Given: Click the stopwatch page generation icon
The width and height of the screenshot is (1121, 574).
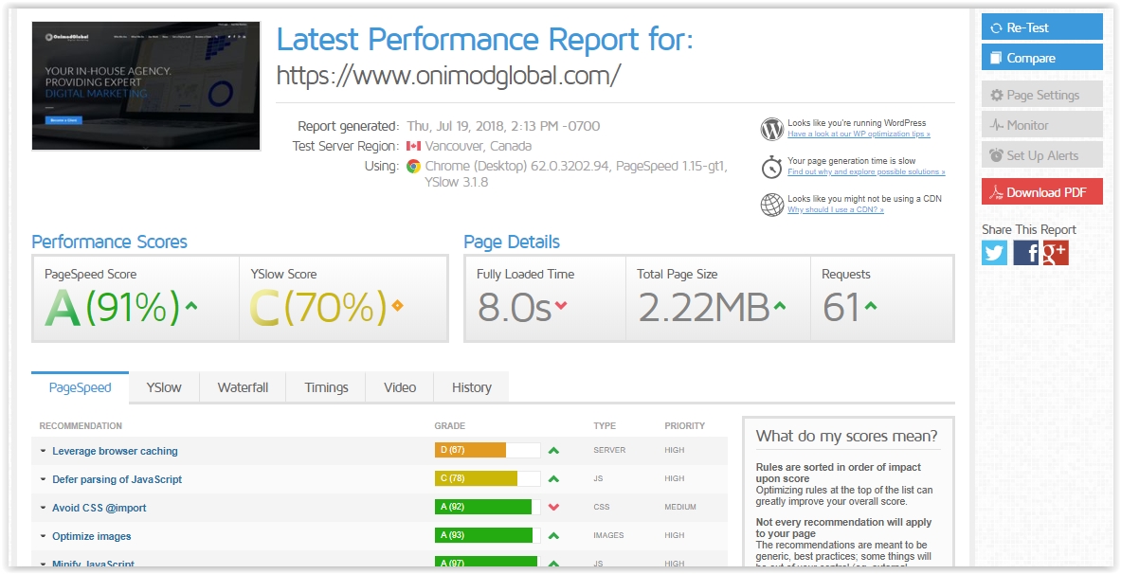Looking at the screenshot, I should click(x=771, y=168).
